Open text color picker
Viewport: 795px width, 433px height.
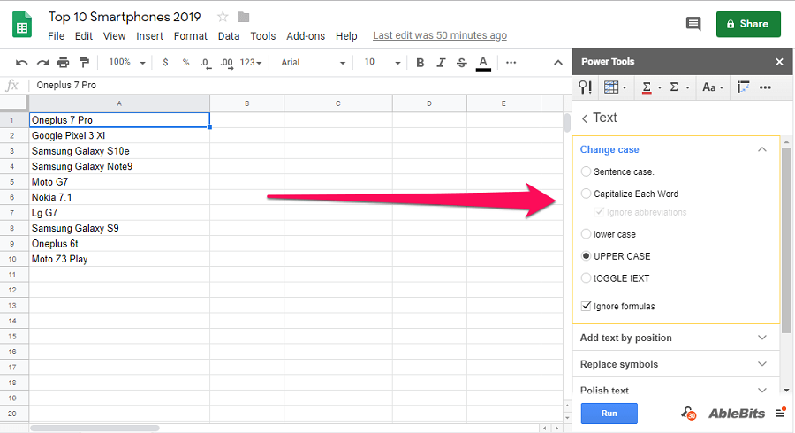[x=484, y=63]
